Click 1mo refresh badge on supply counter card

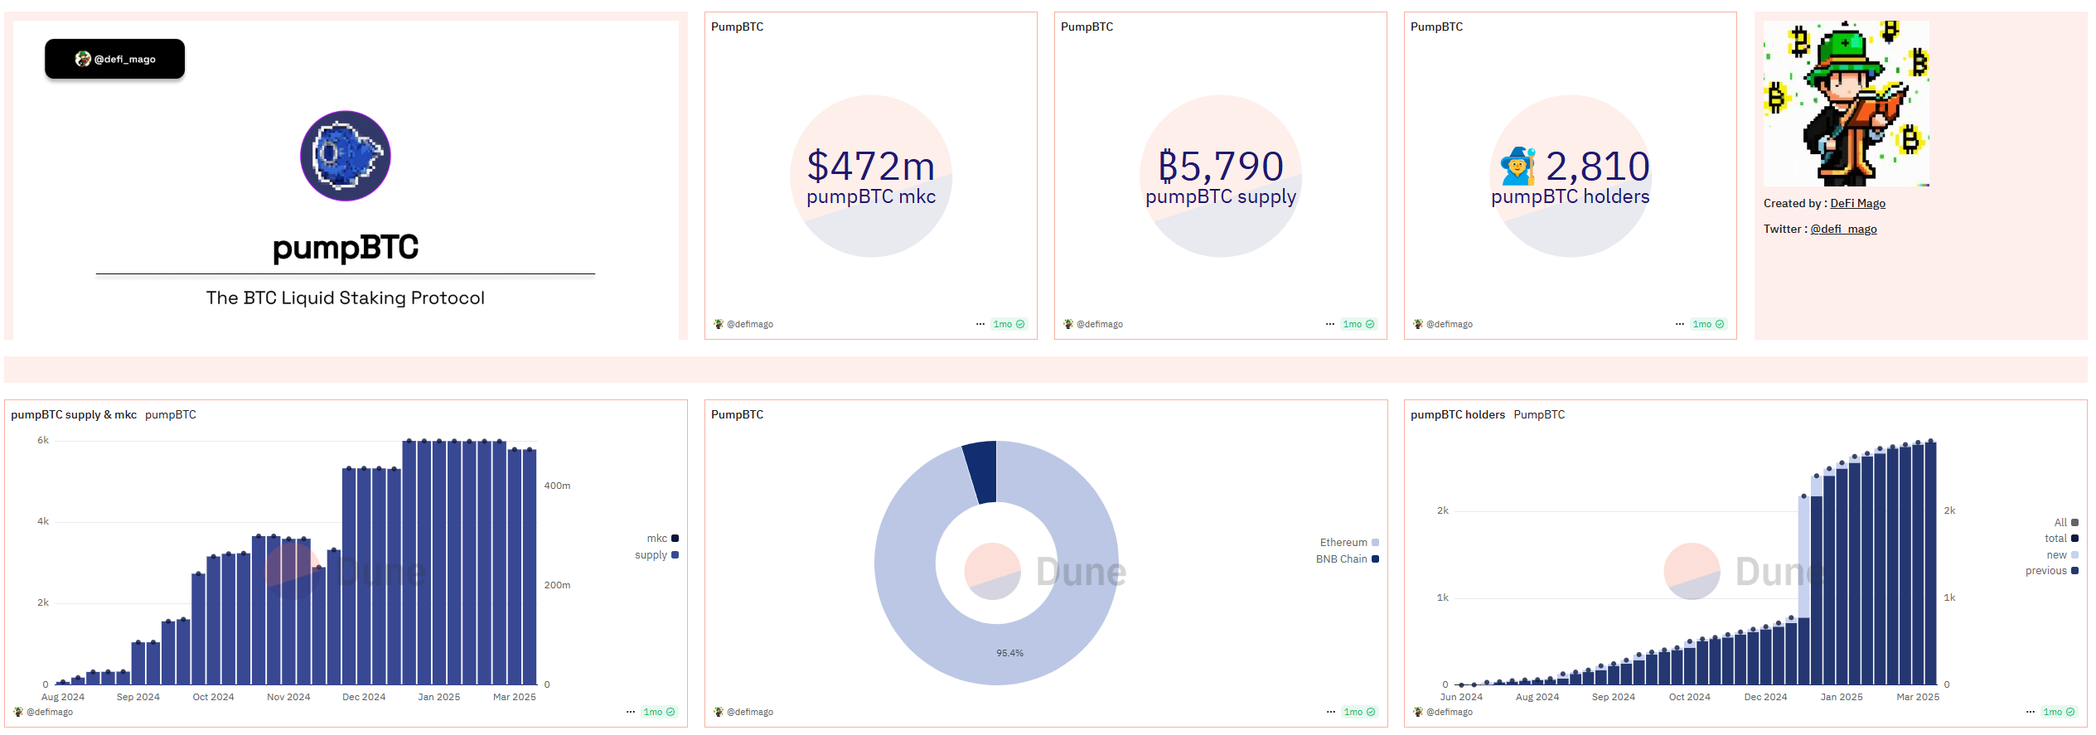[x=1358, y=324]
